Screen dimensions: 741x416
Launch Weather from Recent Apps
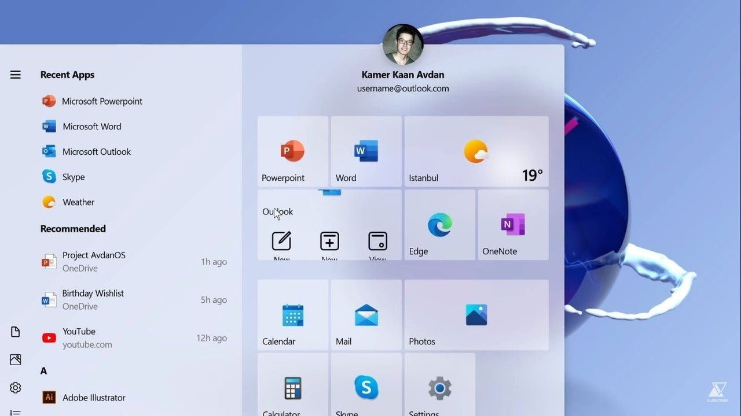pyautogui.click(x=68, y=202)
